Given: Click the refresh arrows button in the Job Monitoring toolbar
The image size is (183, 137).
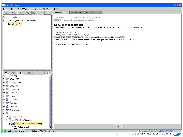Looking at the screenshot, I should pyautogui.click(x=6, y=73).
